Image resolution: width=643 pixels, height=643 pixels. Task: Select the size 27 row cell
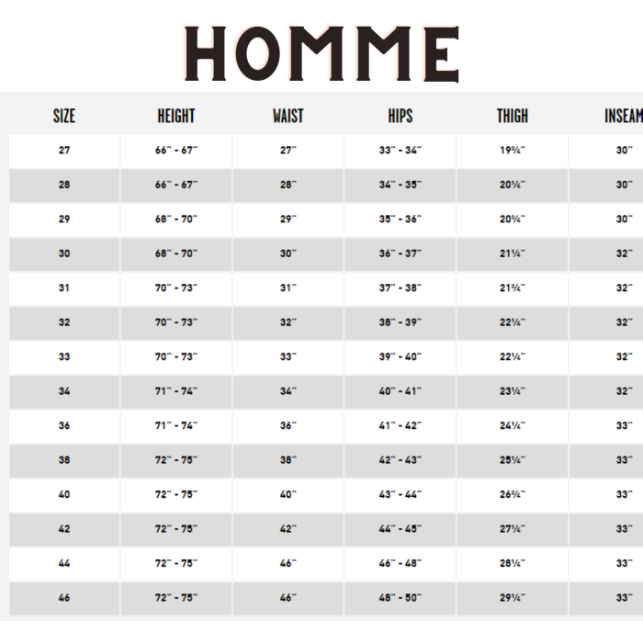coord(64,152)
